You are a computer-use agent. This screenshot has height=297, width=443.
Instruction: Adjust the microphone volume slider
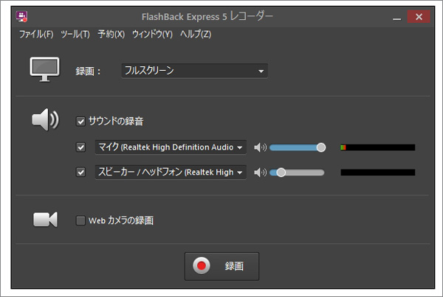pyautogui.click(x=298, y=147)
